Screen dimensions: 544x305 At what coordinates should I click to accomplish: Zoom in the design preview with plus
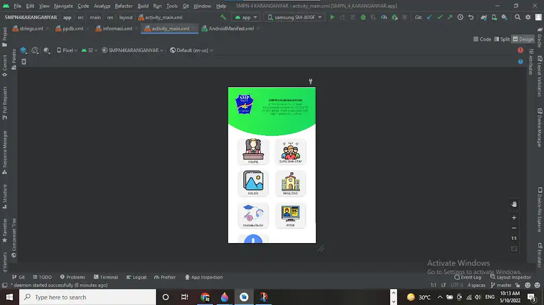pyautogui.click(x=514, y=218)
